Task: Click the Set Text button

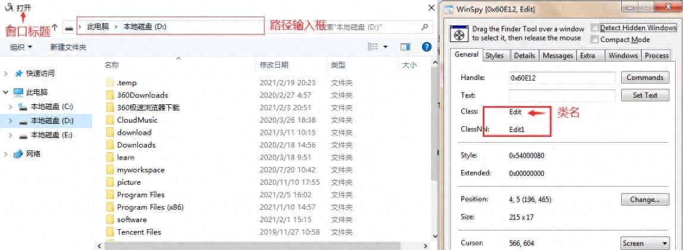Action: 645,95
